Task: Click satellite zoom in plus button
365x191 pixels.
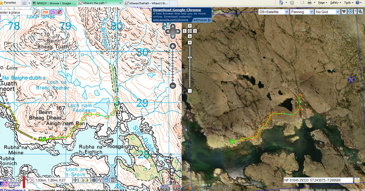Action: (x=190, y=42)
